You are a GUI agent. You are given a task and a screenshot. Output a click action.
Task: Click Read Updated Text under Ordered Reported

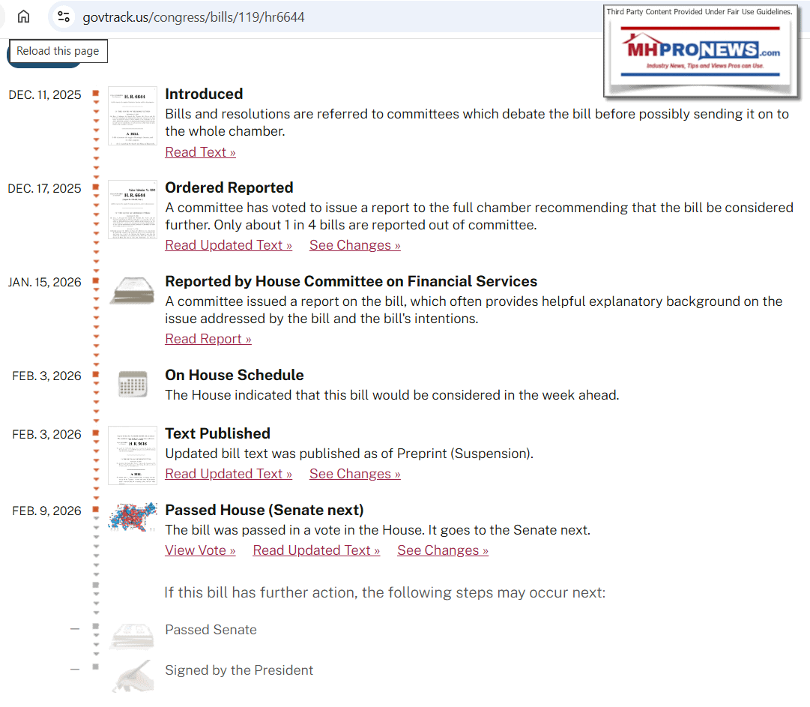229,245
